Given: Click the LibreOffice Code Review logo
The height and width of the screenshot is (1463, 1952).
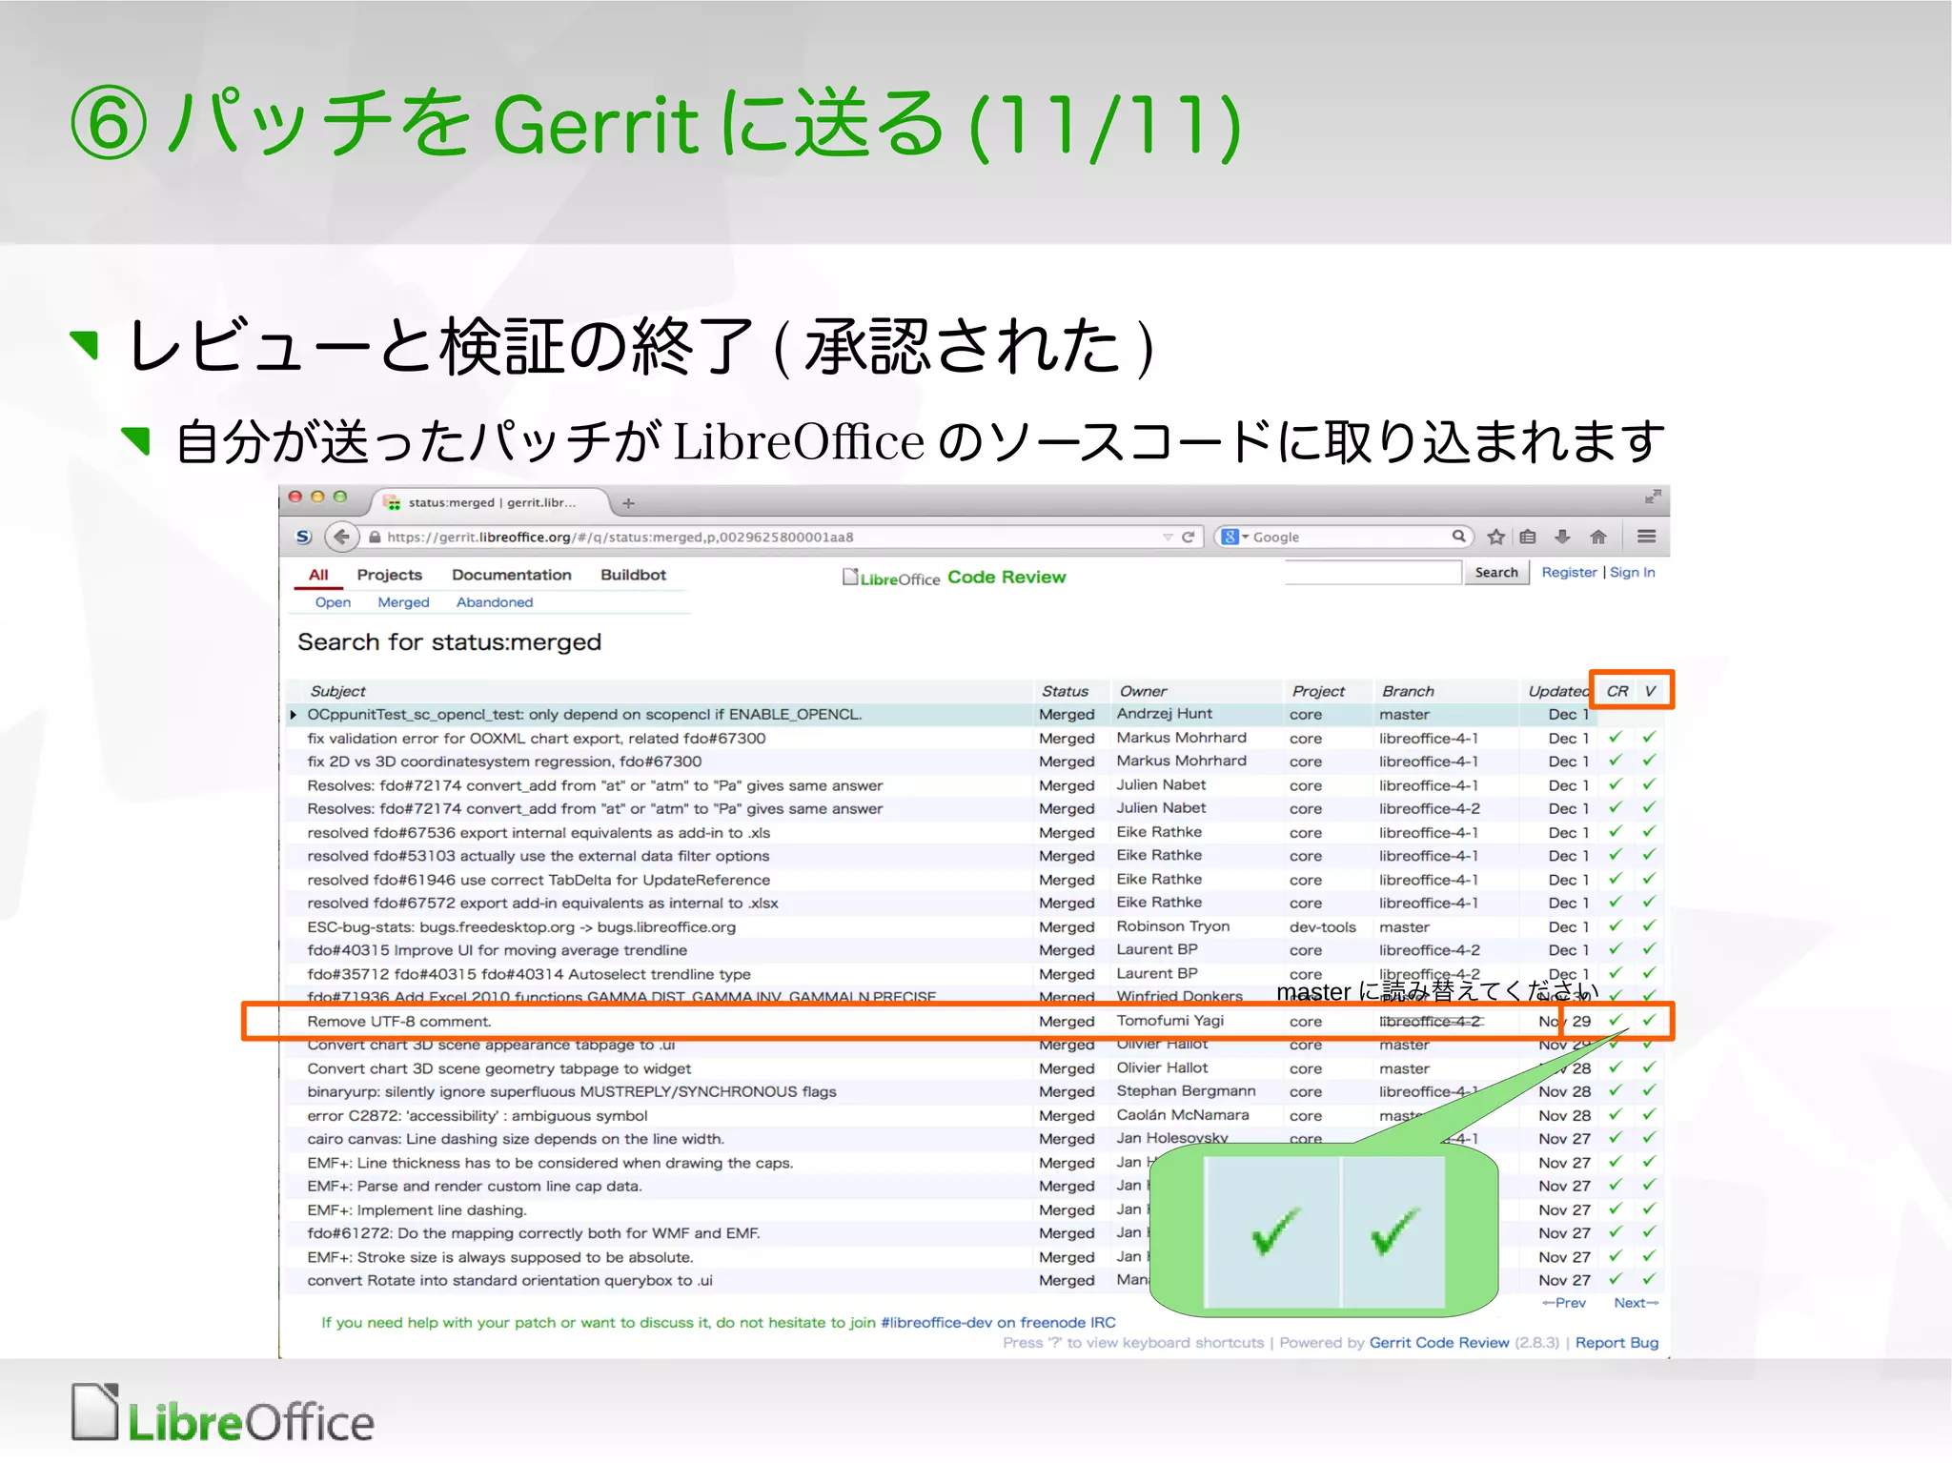Looking at the screenshot, I should (x=954, y=577).
